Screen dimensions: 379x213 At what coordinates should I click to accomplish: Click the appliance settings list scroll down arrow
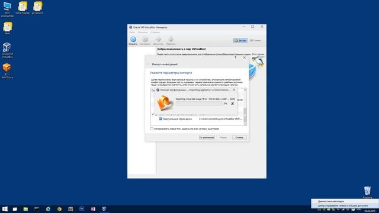coord(245,124)
